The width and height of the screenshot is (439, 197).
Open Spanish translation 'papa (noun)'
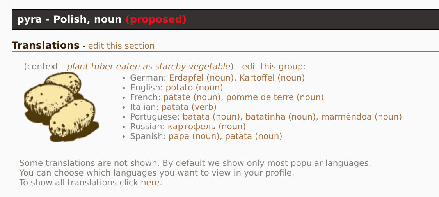pos(194,136)
